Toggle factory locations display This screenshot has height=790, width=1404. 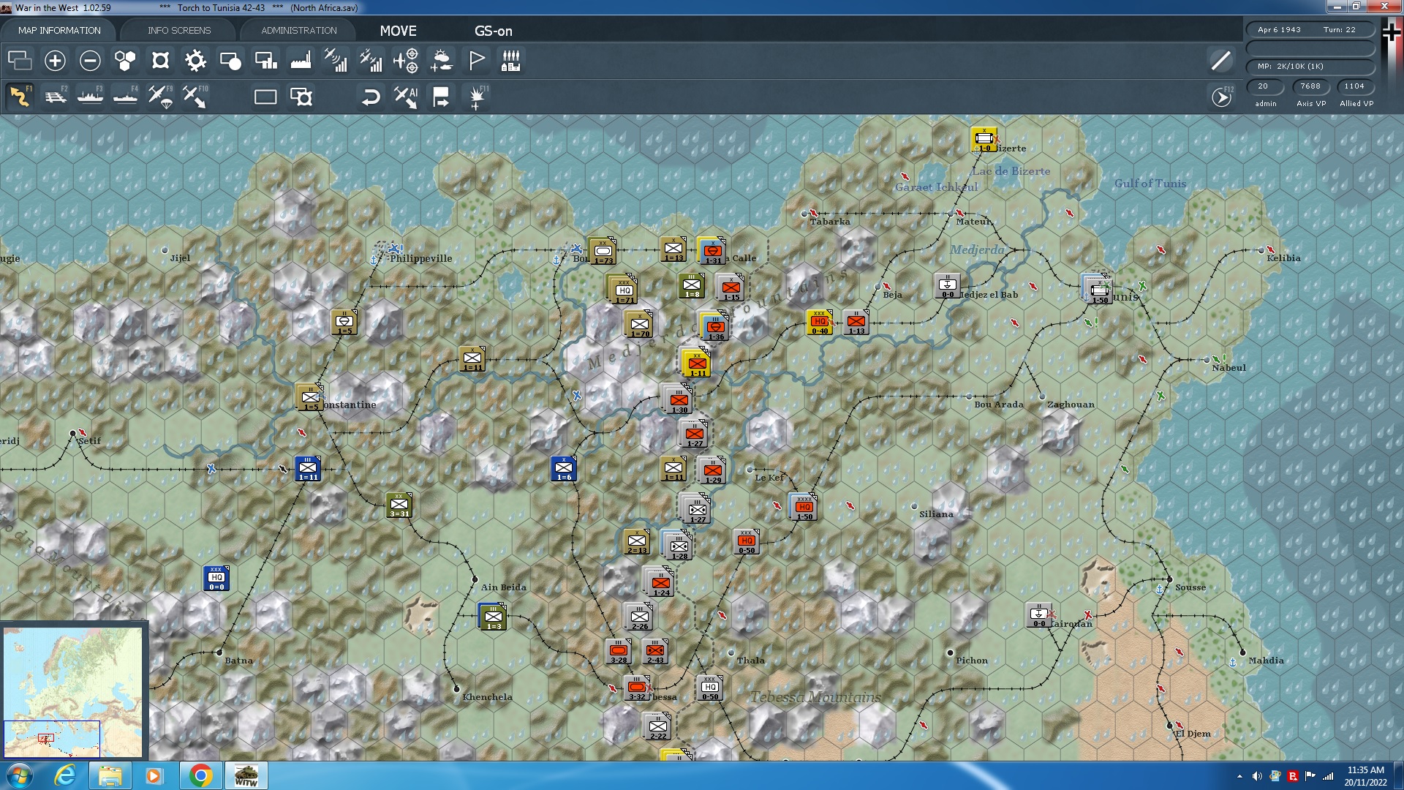pyautogui.click(x=301, y=61)
